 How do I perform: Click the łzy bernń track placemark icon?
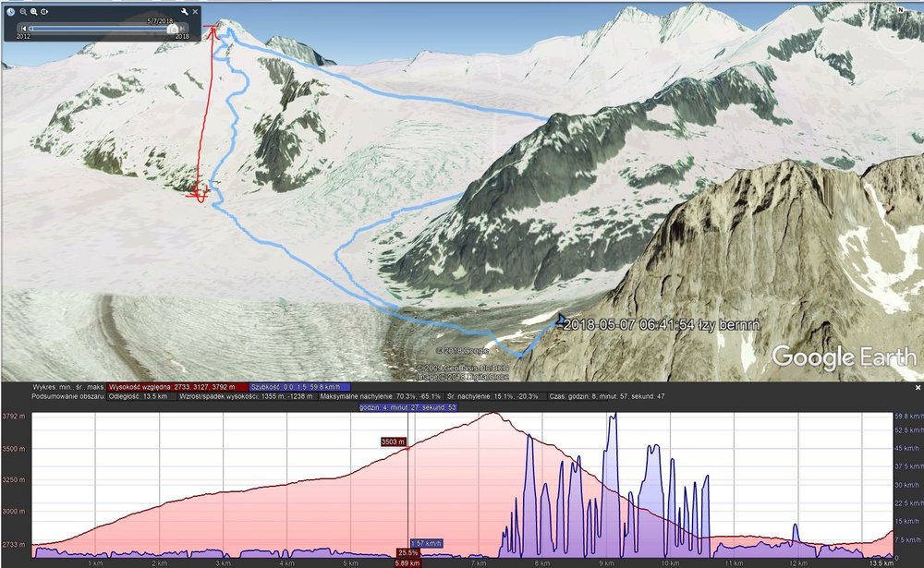(561, 320)
